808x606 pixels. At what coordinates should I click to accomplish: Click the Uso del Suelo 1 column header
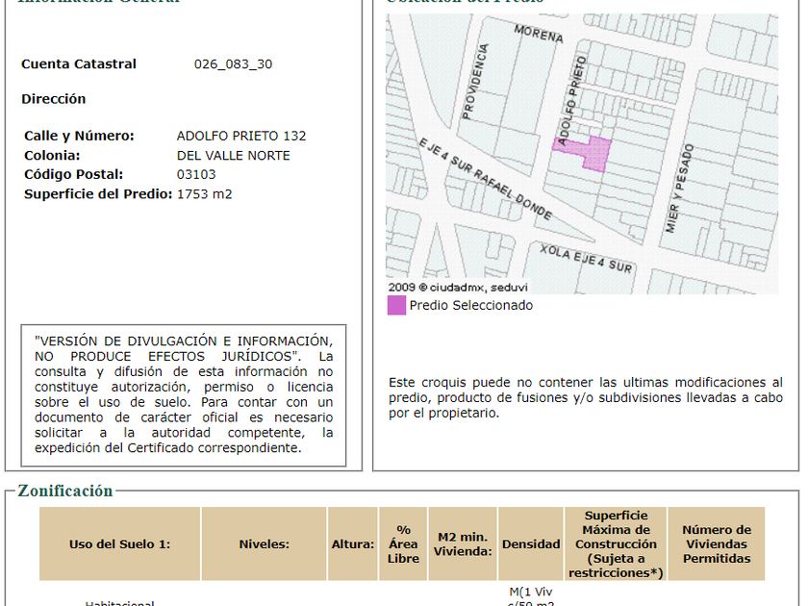pos(119,543)
